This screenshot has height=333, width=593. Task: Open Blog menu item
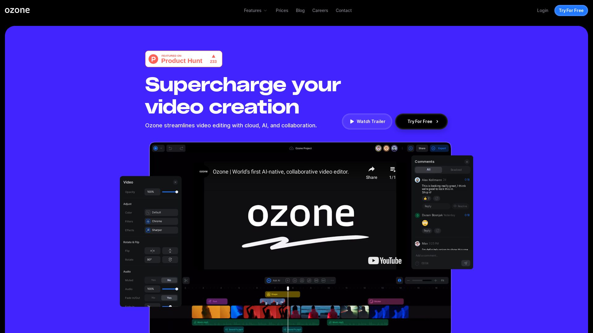pyautogui.click(x=300, y=10)
